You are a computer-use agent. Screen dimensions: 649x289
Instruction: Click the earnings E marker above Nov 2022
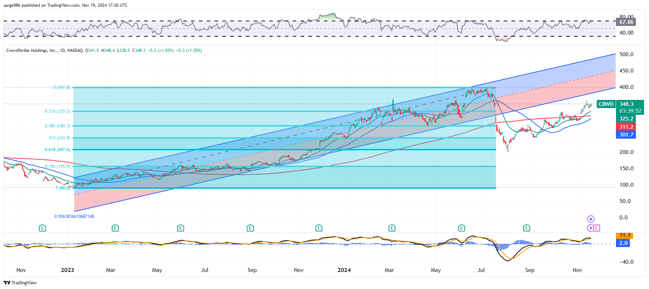[x=42, y=228]
